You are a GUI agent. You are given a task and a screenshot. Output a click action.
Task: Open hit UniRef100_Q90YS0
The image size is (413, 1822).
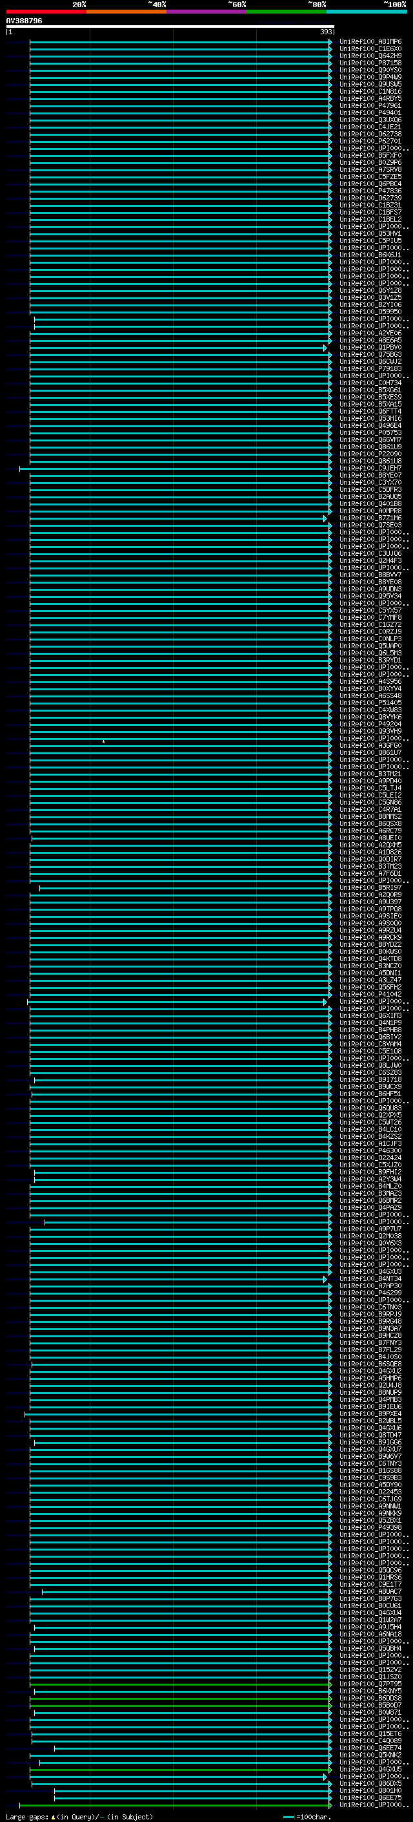(x=370, y=70)
